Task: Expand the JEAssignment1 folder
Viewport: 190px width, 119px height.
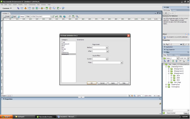Action: [x=169, y=69]
